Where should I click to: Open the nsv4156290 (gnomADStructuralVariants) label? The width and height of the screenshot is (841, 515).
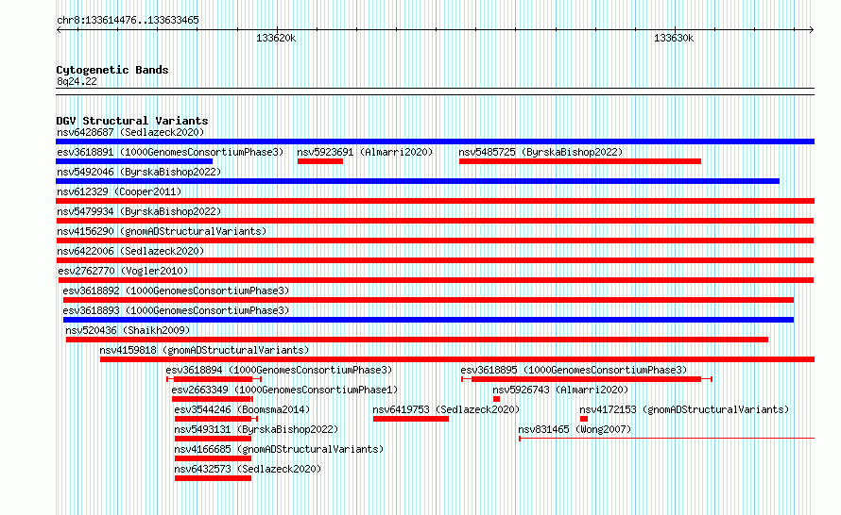(162, 231)
